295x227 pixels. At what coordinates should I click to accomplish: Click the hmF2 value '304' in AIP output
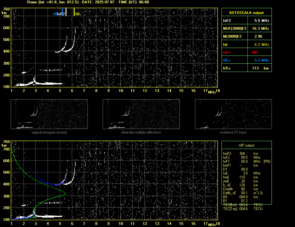click(x=242, y=154)
